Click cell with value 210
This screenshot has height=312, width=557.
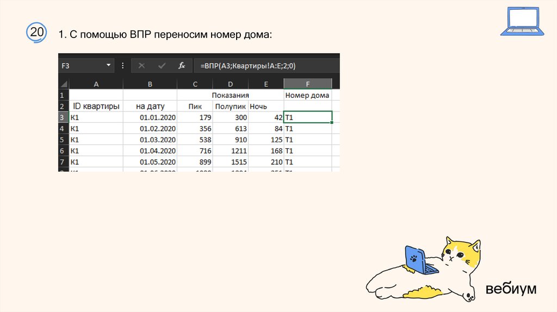(266, 162)
